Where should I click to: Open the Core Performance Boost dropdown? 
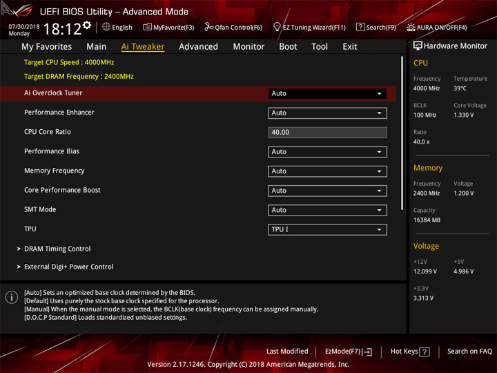(327, 191)
